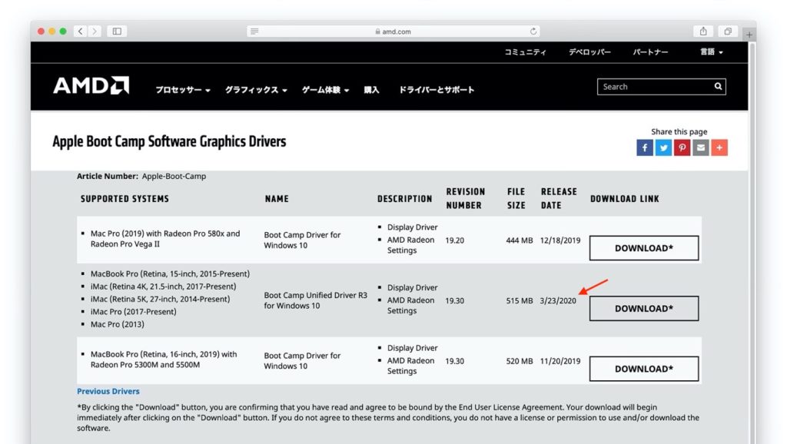The image size is (787, 444).
Task: Download the Boot Camp Unified Driver R3
Action: (643, 308)
